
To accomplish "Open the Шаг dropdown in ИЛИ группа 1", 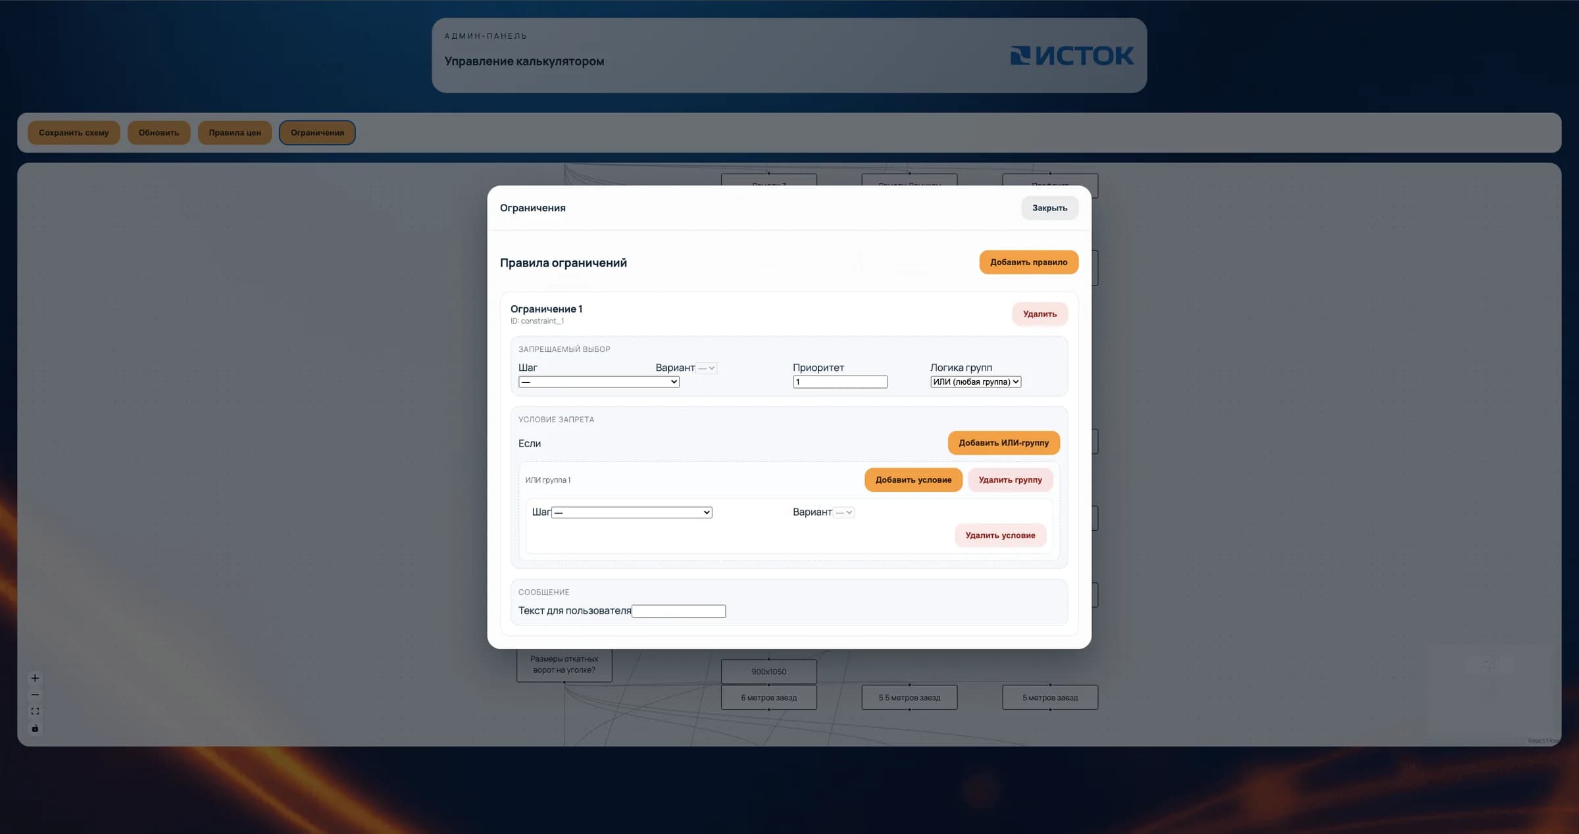I will click(x=632, y=512).
